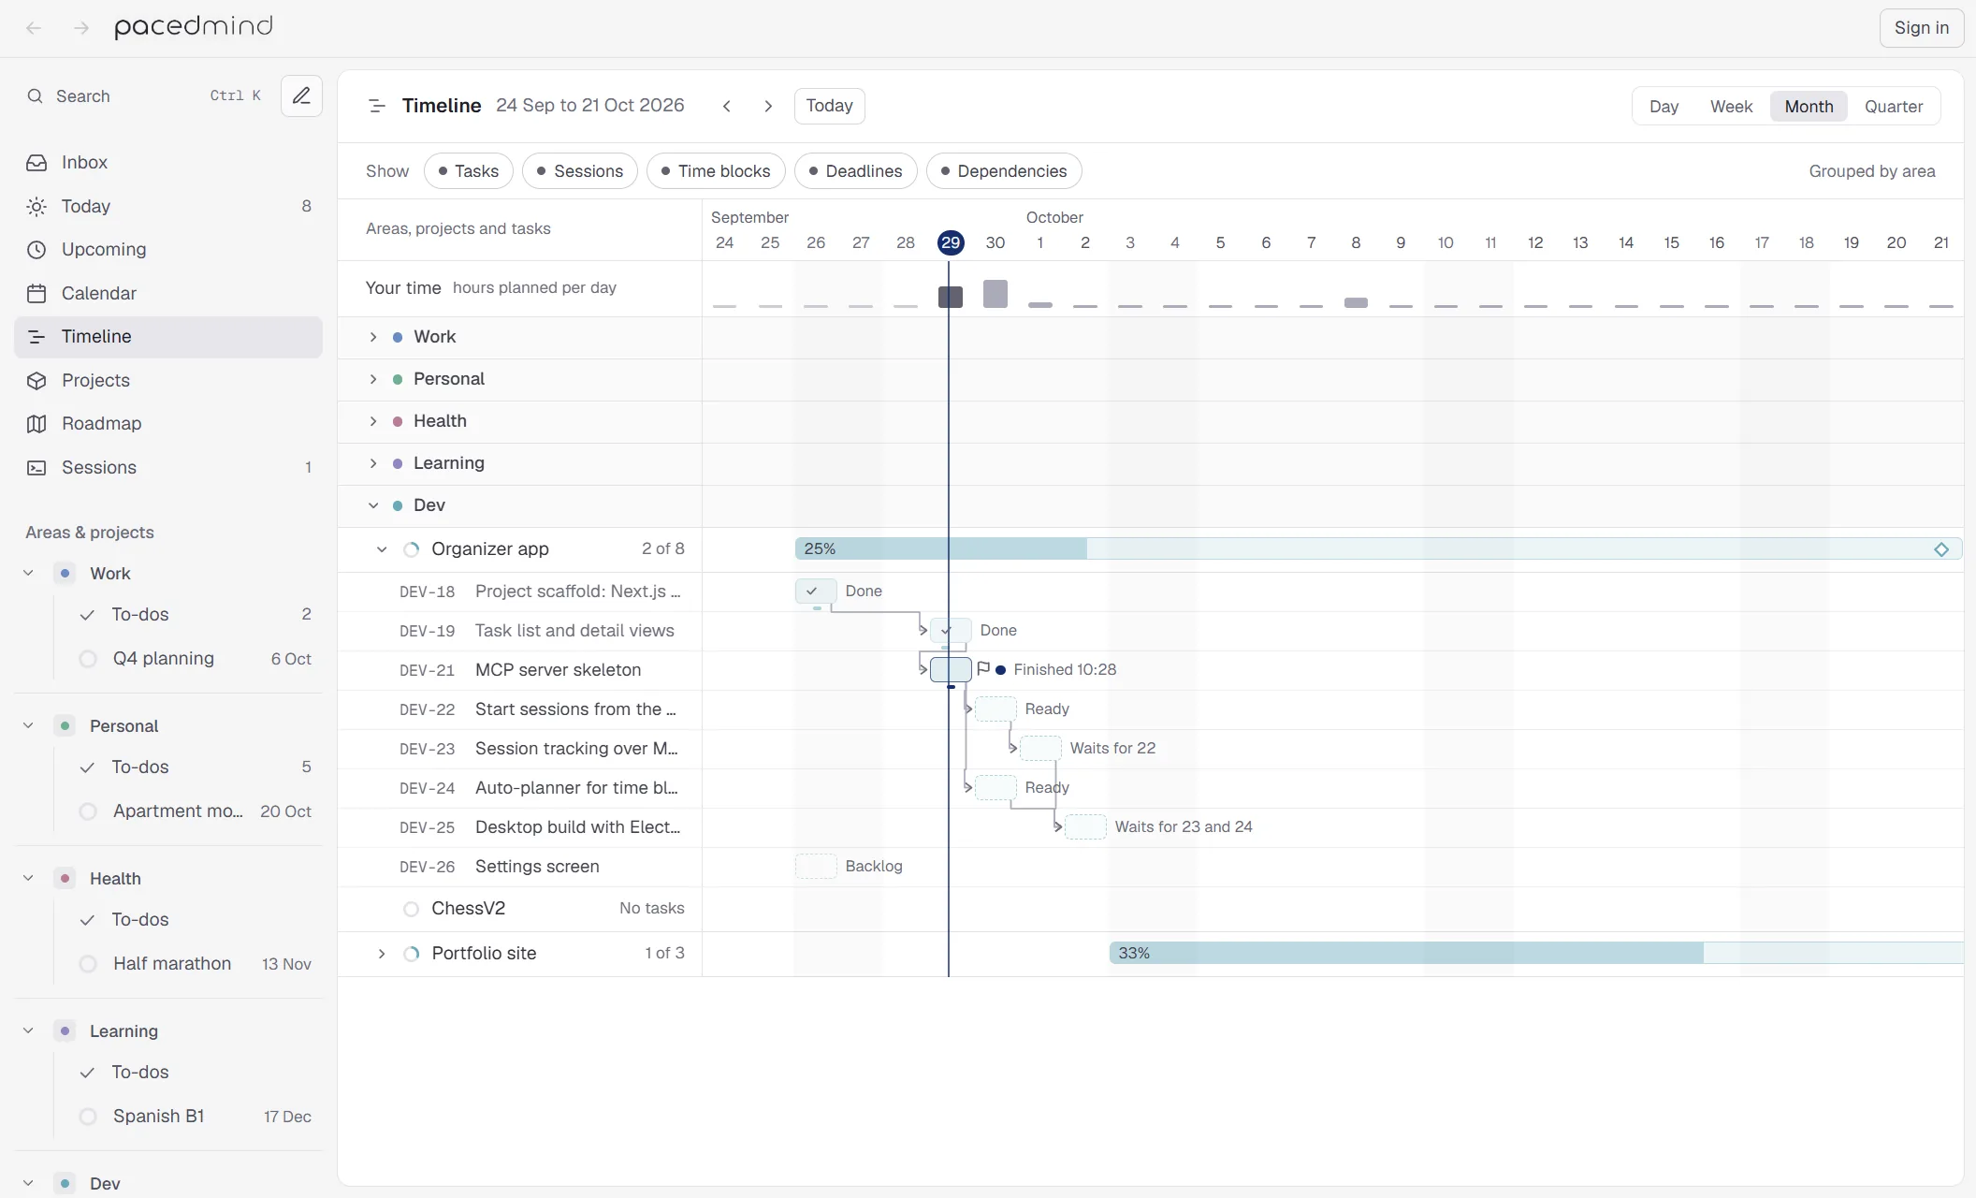Screen dimensions: 1976x1198
Task: Open Calendar via its calendar icon
Action: point(36,293)
